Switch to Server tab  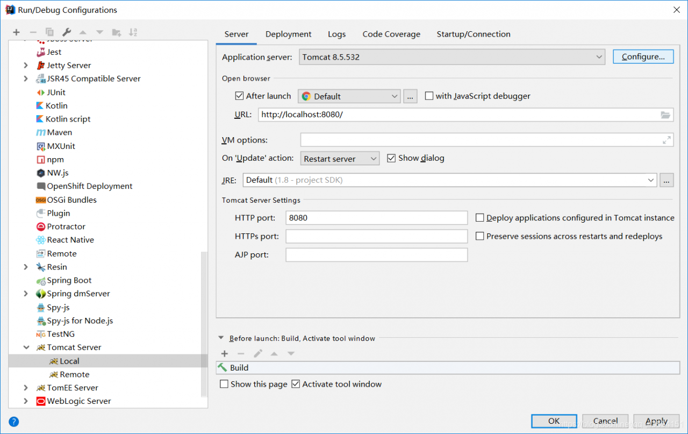236,34
